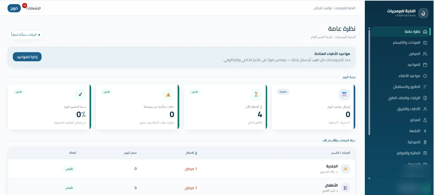The image size is (434, 195).
Task: Click the 0٪ attendance value
Action: [81, 115]
